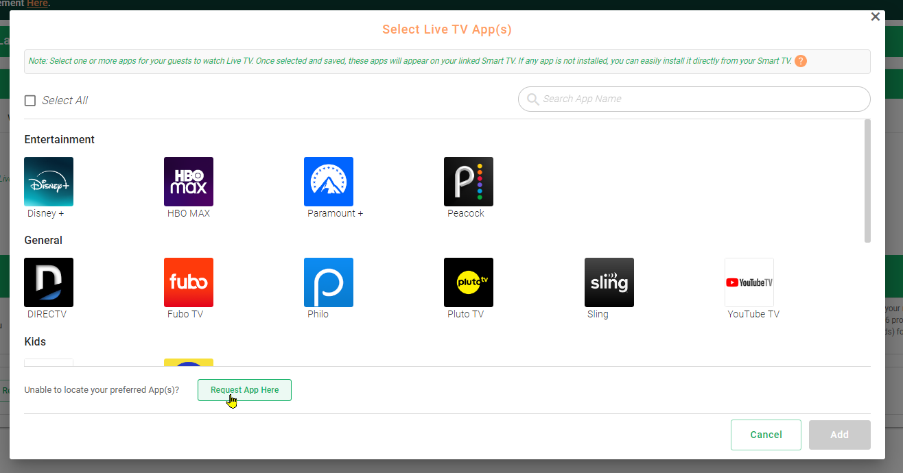
Task: Check the Select All checkbox
Action: 30,101
